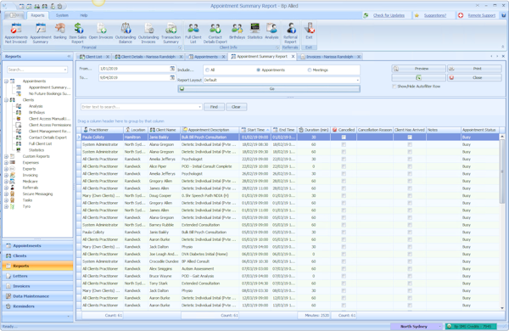The image size is (509, 331).
Task: Select Statistics in the reports tree
Action: point(36,150)
